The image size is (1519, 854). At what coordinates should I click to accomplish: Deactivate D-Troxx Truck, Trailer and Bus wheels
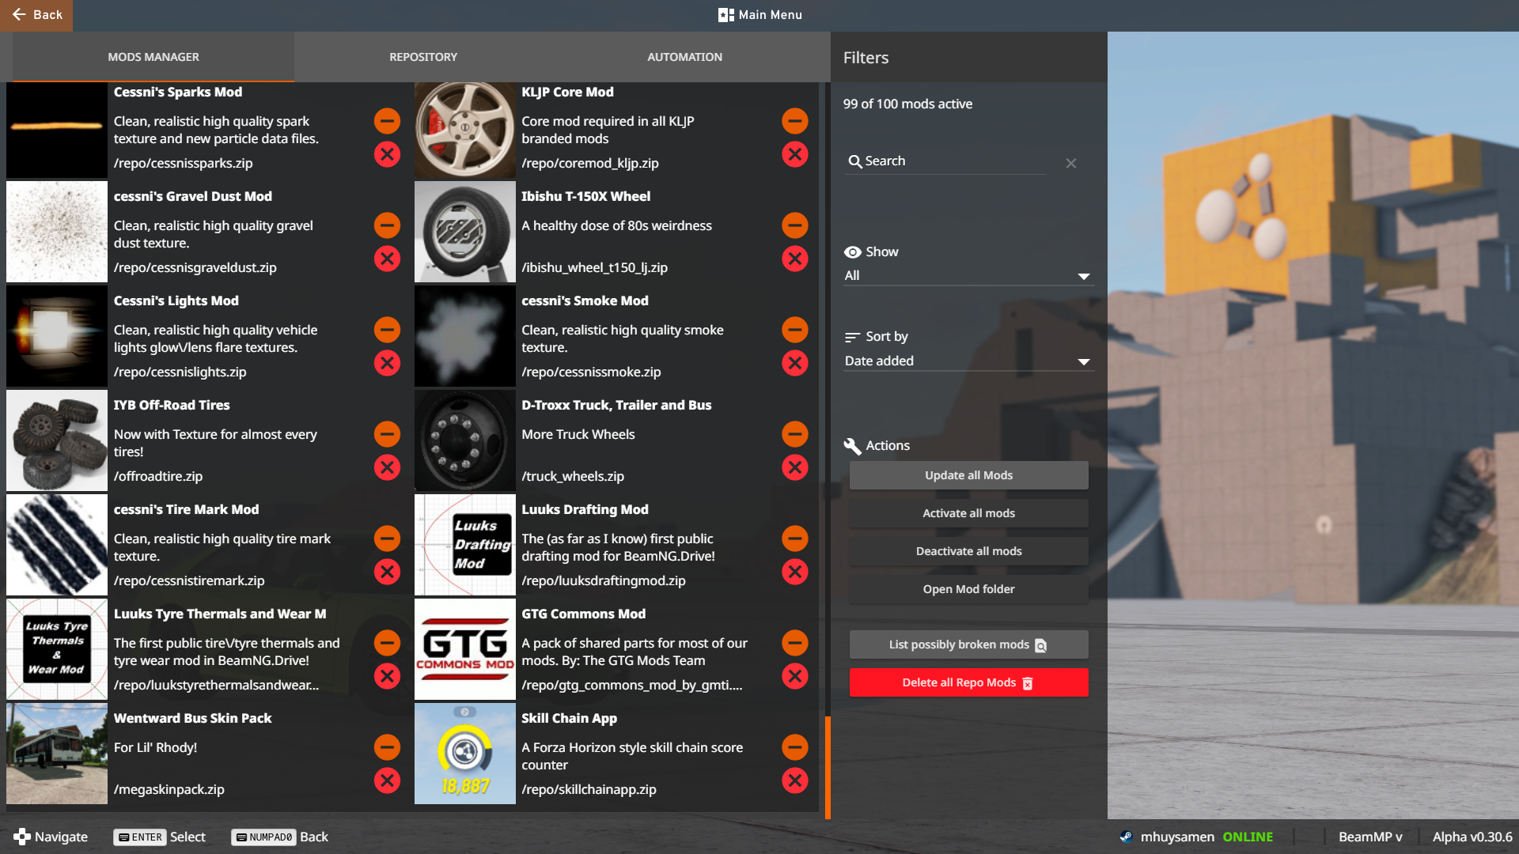(x=795, y=434)
